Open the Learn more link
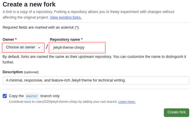This screenshot has width=191, height=119. 127,102
